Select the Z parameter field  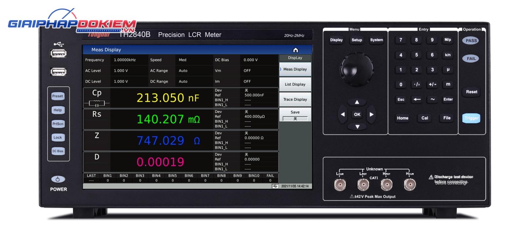pos(97,140)
